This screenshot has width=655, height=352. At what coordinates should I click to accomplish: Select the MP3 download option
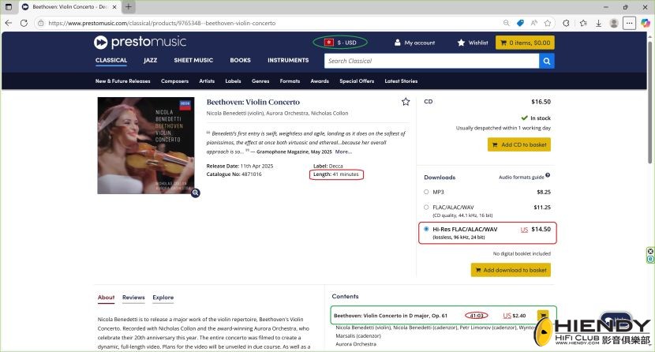point(426,192)
